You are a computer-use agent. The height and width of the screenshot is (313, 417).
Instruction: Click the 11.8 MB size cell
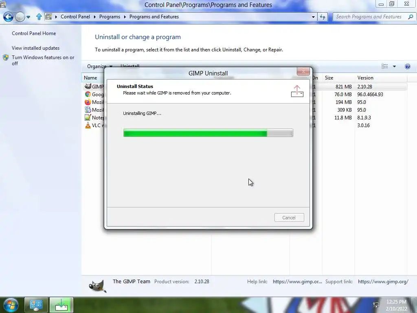[x=343, y=118]
